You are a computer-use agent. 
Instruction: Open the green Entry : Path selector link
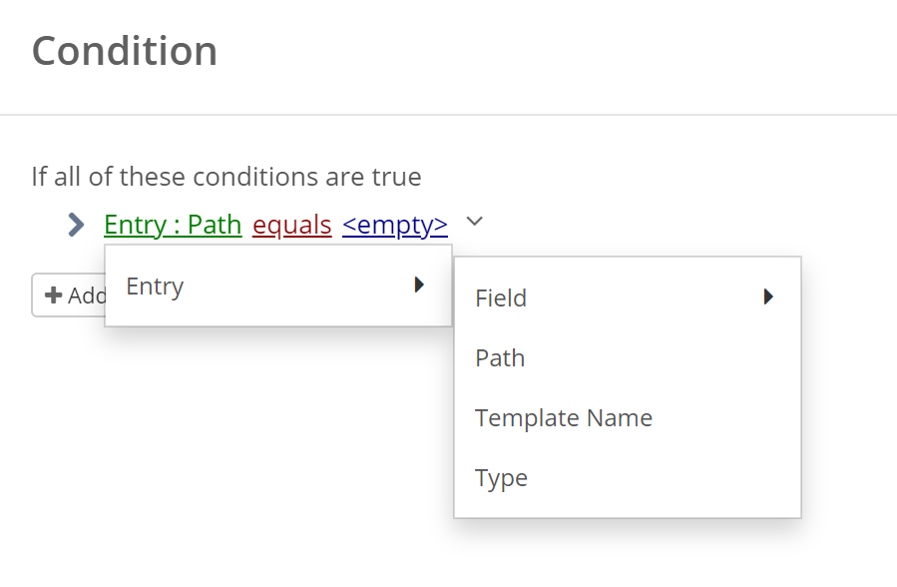(x=173, y=225)
